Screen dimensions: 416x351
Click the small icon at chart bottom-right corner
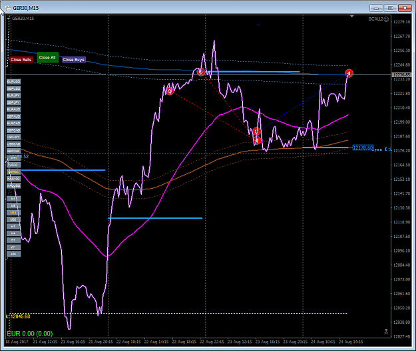pyautogui.click(x=386, y=332)
